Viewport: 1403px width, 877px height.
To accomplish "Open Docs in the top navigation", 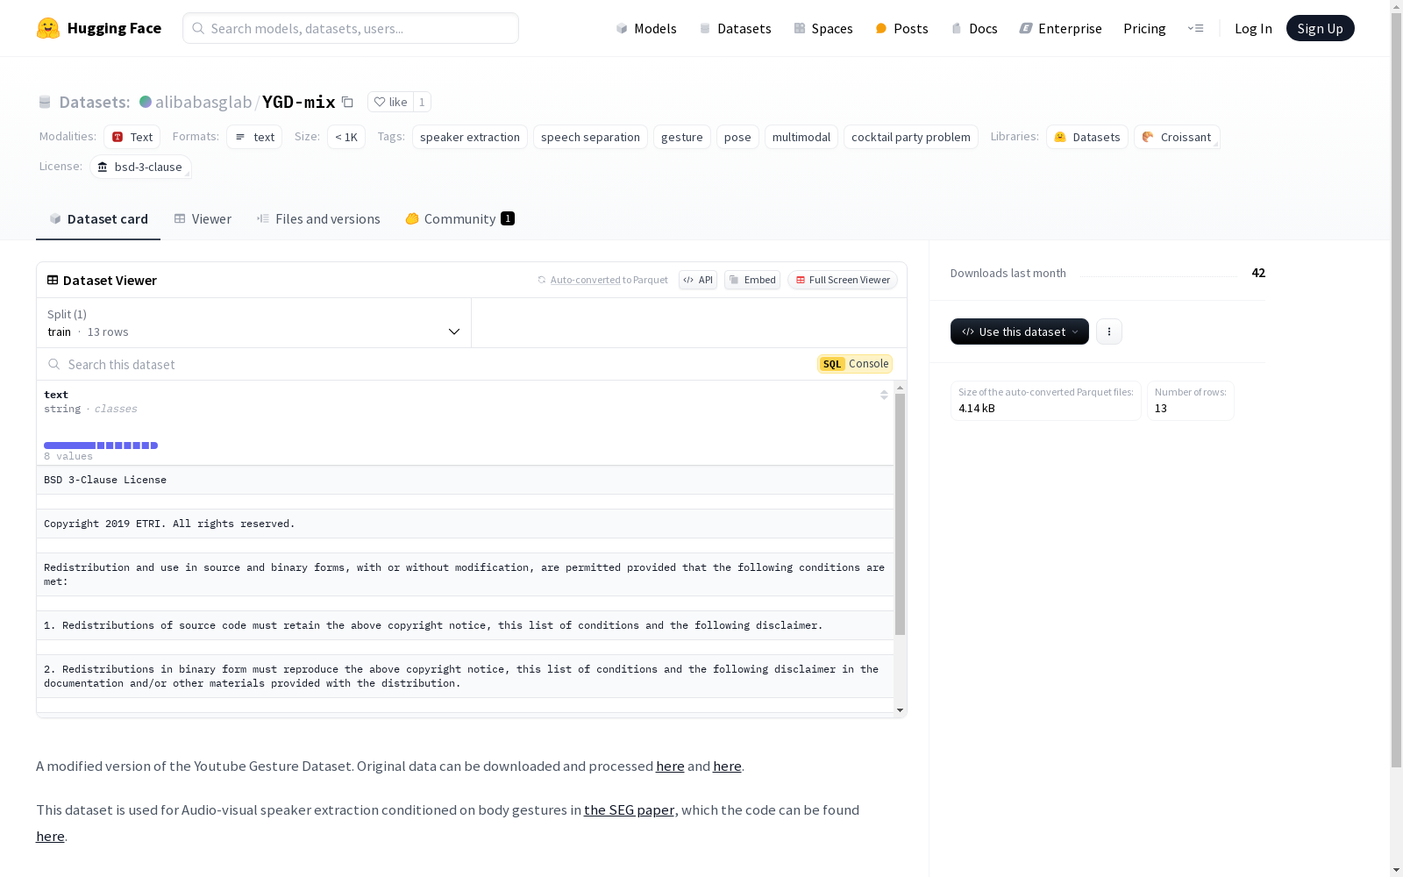I will point(974,28).
